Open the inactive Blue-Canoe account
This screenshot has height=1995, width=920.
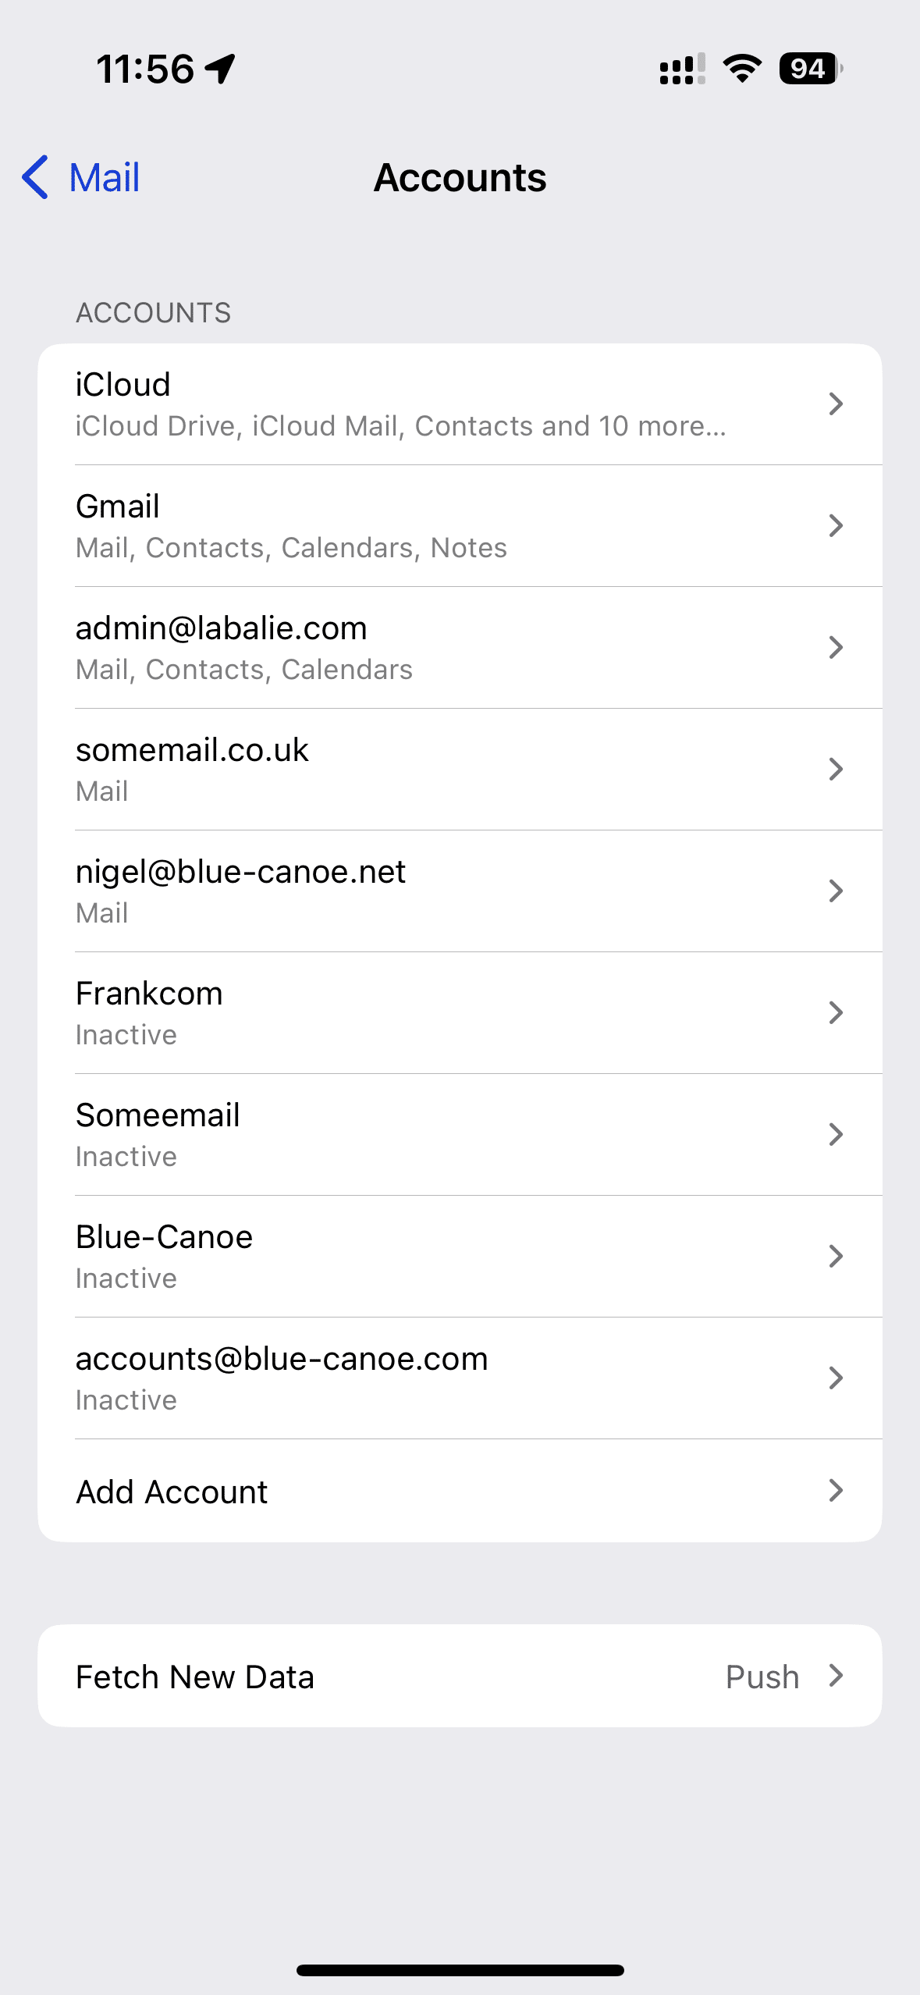460,1256
